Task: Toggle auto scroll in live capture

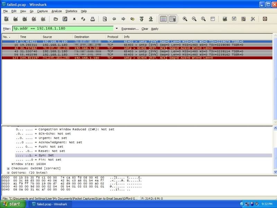Action: 172,19
